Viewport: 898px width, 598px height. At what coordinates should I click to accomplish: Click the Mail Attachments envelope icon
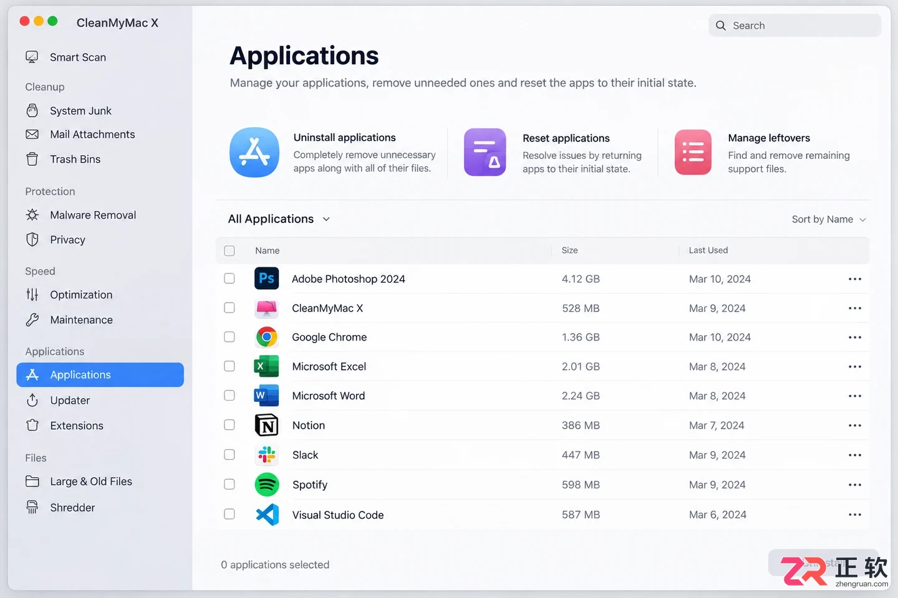tap(32, 135)
